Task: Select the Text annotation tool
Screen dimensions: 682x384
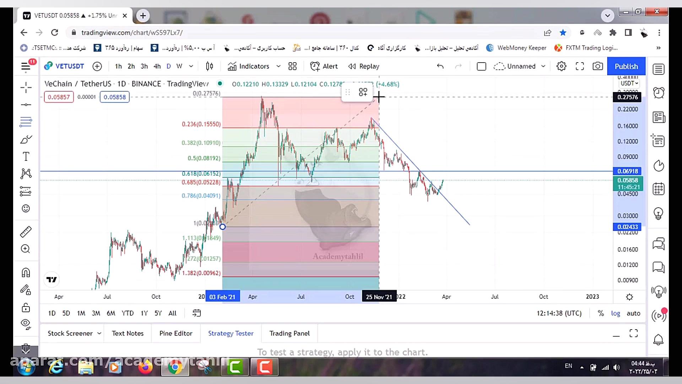Action: pyautogui.click(x=26, y=156)
